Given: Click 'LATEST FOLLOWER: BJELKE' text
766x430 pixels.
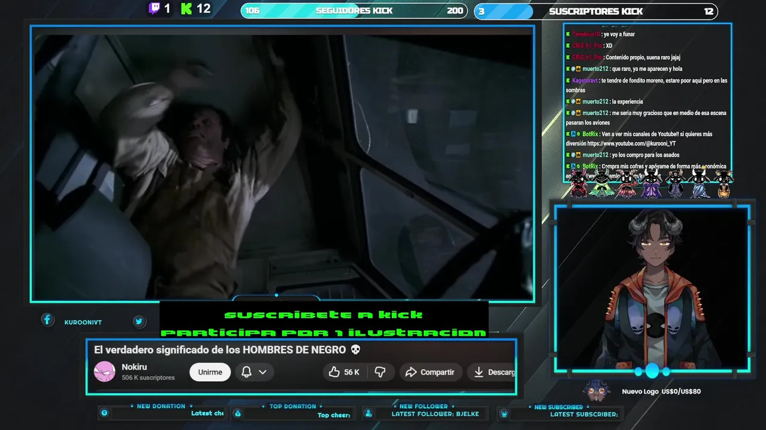Looking at the screenshot, I should pyautogui.click(x=435, y=414).
